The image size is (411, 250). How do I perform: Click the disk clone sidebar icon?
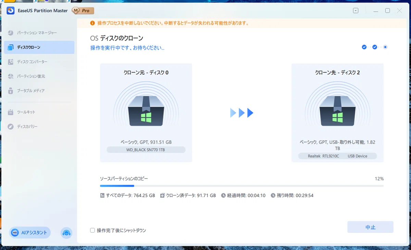(11, 47)
